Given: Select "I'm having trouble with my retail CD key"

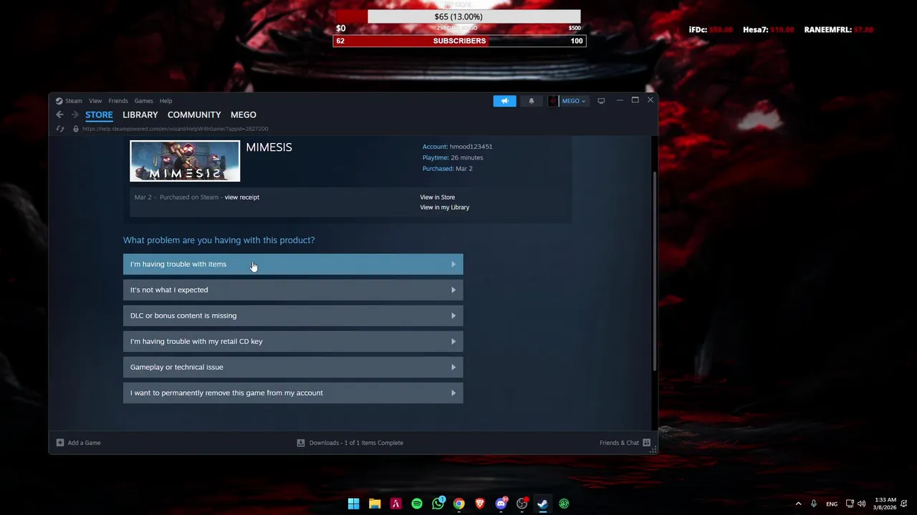Looking at the screenshot, I should (x=293, y=341).
